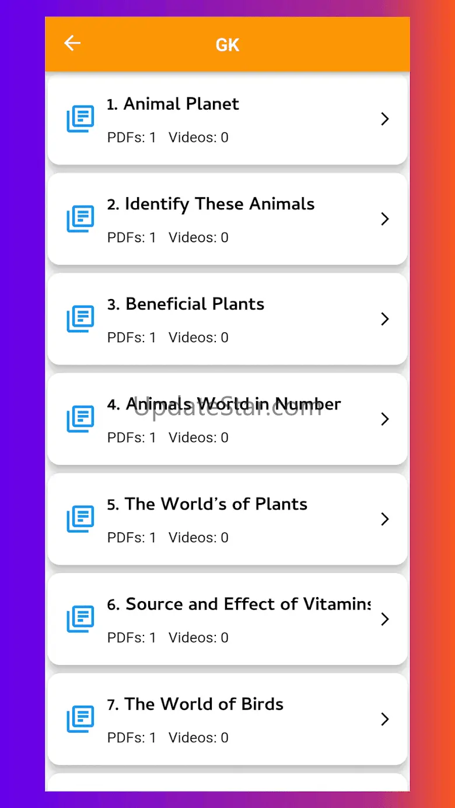Go back using the arrow in header
The width and height of the screenshot is (455, 808).
tap(72, 43)
